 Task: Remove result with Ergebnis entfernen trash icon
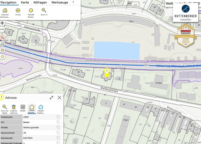(x=14, y=107)
